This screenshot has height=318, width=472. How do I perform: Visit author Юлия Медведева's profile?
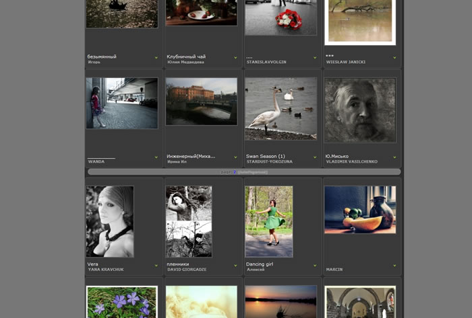185,62
